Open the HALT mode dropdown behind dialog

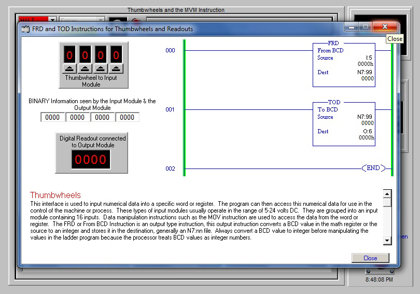pos(52,20)
